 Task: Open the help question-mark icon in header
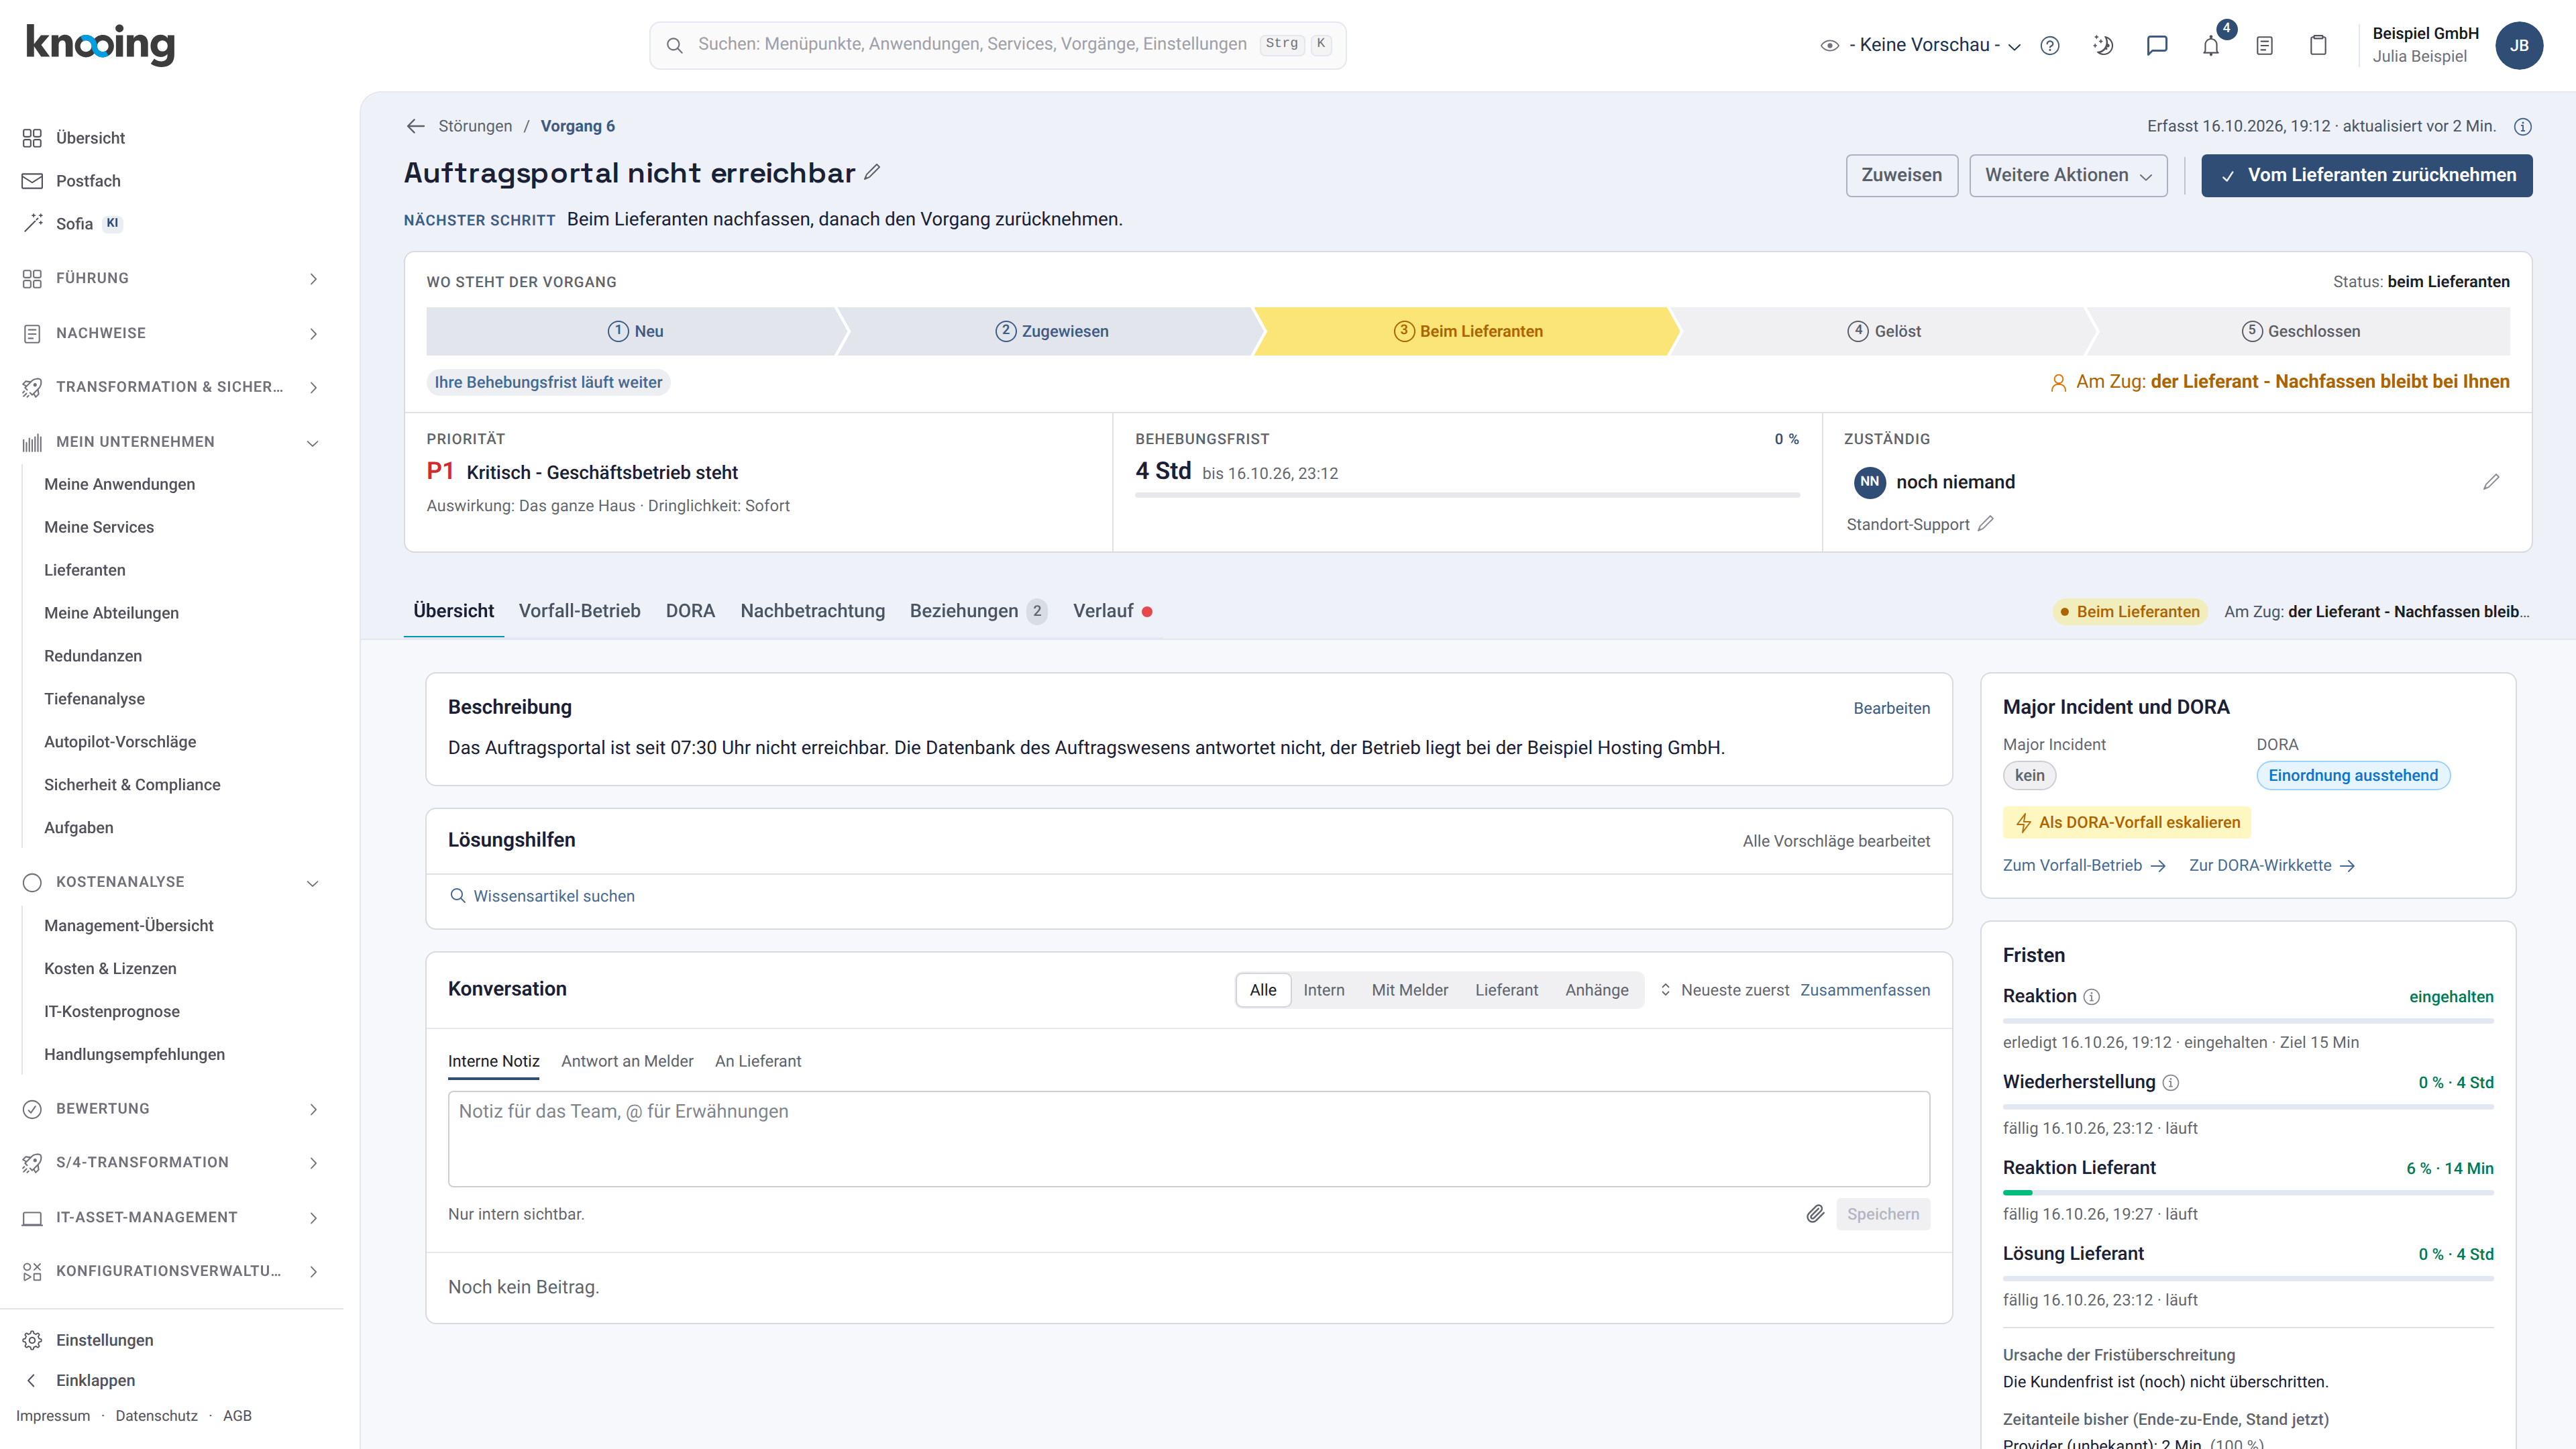[2050, 45]
